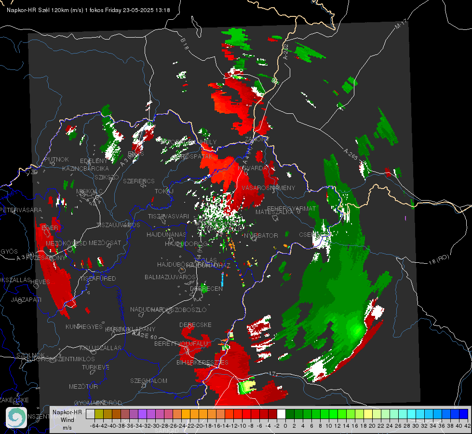Image resolution: width=472 pixels, height=434 pixels.
Task: Click the BIHARKERESZTES label
Action: [x=202, y=362]
